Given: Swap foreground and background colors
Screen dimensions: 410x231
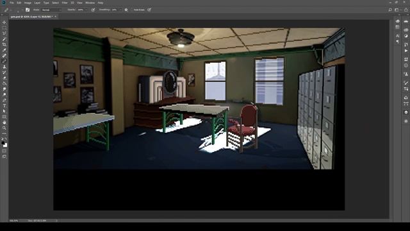Looking at the screenshot, I should (6, 139).
